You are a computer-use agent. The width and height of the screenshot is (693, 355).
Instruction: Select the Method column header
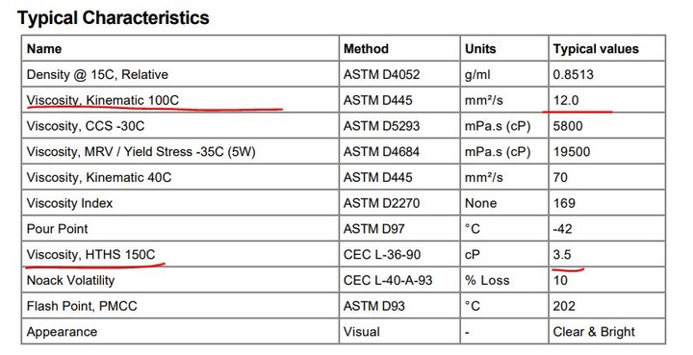click(x=366, y=48)
